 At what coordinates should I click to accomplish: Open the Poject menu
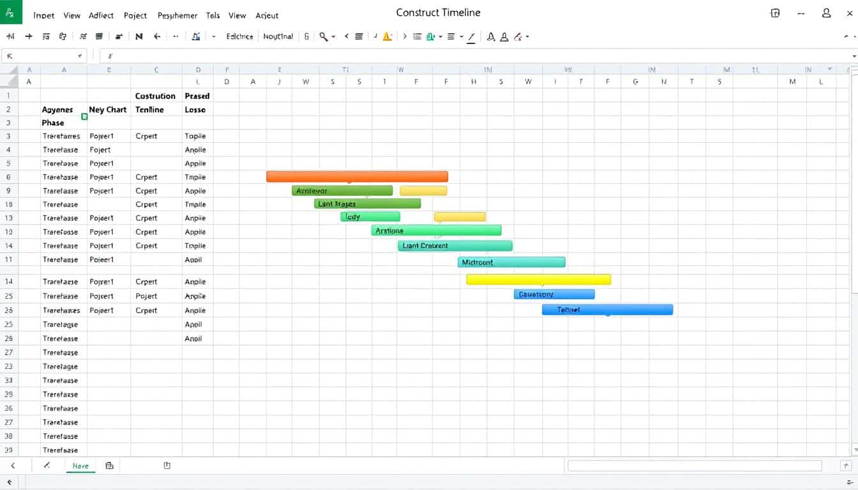[x=135, y=15]
